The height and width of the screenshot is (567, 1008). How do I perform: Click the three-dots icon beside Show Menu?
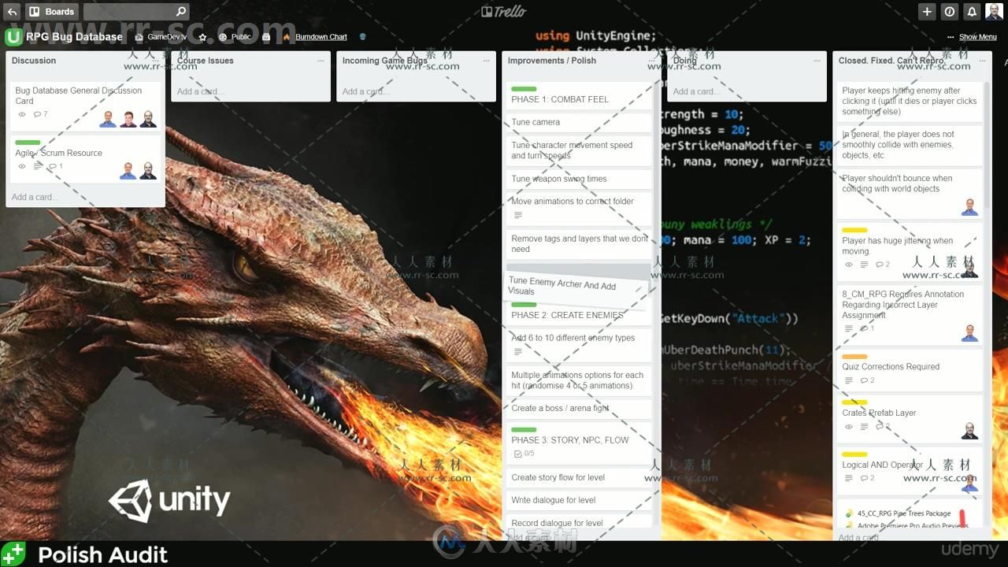951,37
